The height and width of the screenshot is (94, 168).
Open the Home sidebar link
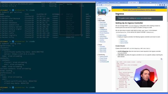[100, 19]
